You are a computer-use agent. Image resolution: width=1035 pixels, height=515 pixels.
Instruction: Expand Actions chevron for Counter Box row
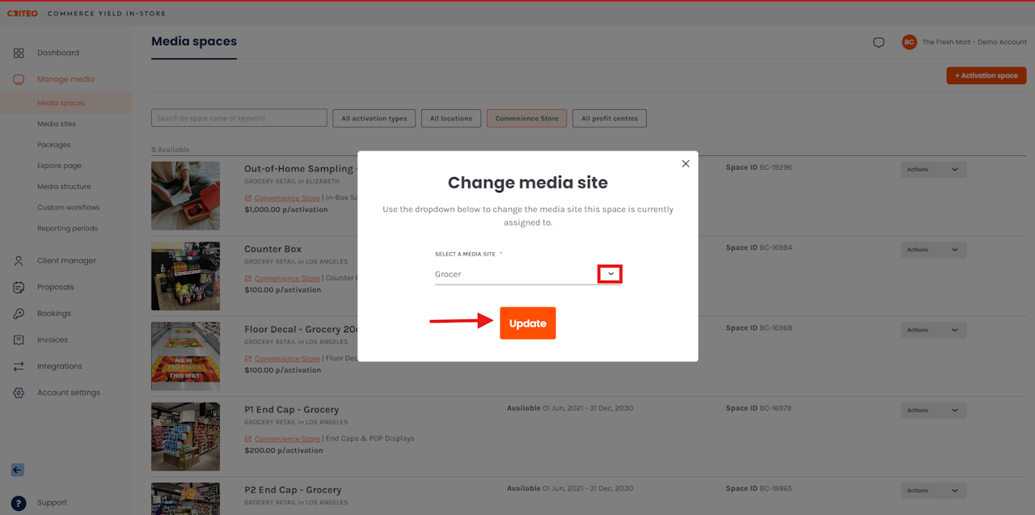tap(954, 250)
